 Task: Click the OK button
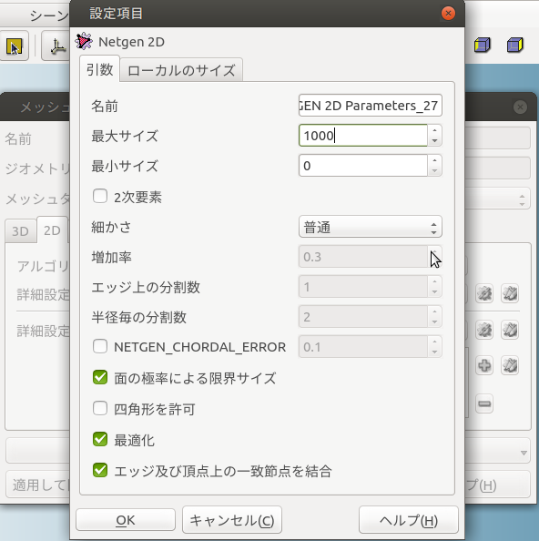click(126, 520)
